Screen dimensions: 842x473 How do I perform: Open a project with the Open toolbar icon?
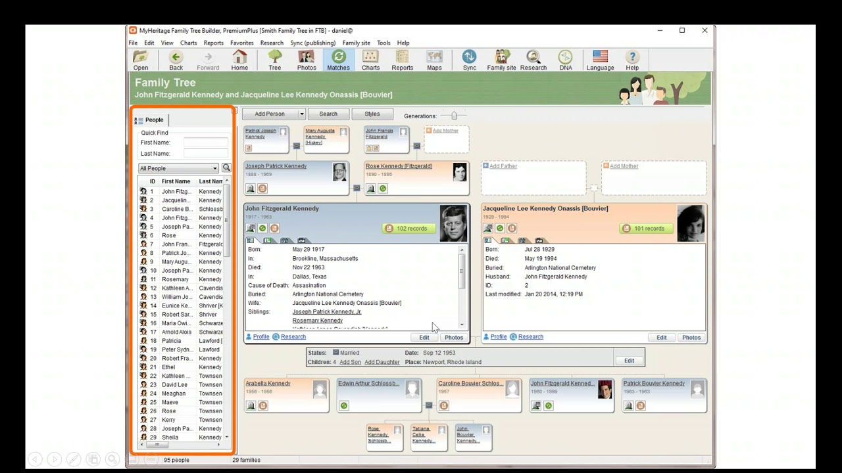tap(141, 60)
